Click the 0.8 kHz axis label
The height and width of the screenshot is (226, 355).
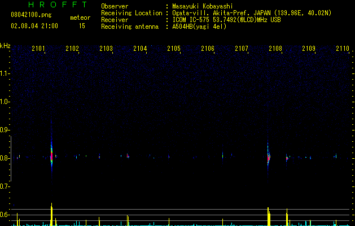pos(5,158)
